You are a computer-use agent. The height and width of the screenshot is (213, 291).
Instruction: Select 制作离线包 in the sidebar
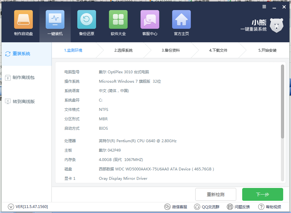pos(20,77)
